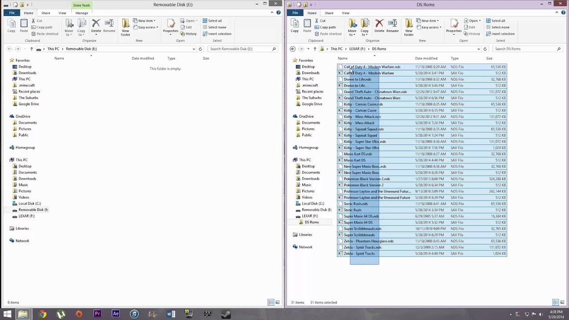Sort DS Roms files by Size column
569x320 pixels.
[x=489, y=58]
